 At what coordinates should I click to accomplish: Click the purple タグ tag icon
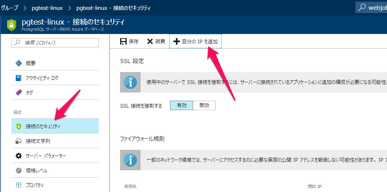coord(18,93)
